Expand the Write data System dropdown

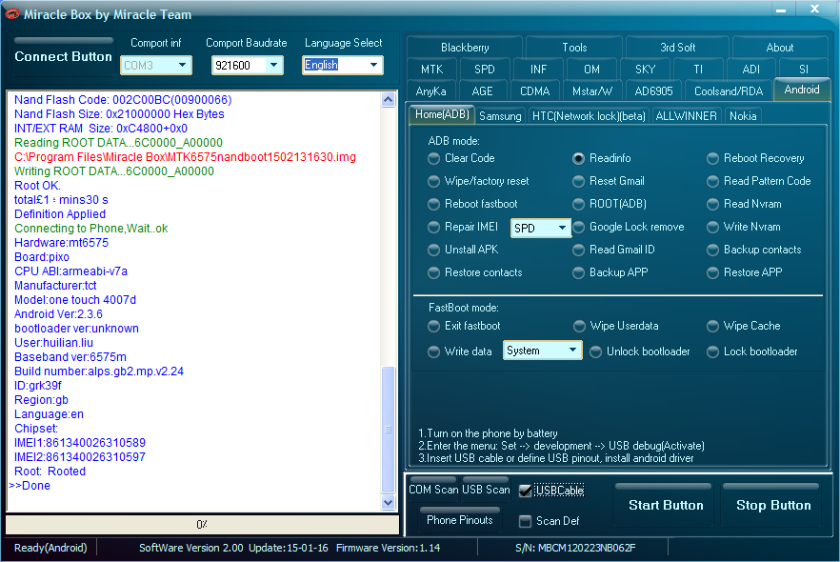[x=542, y=351]
